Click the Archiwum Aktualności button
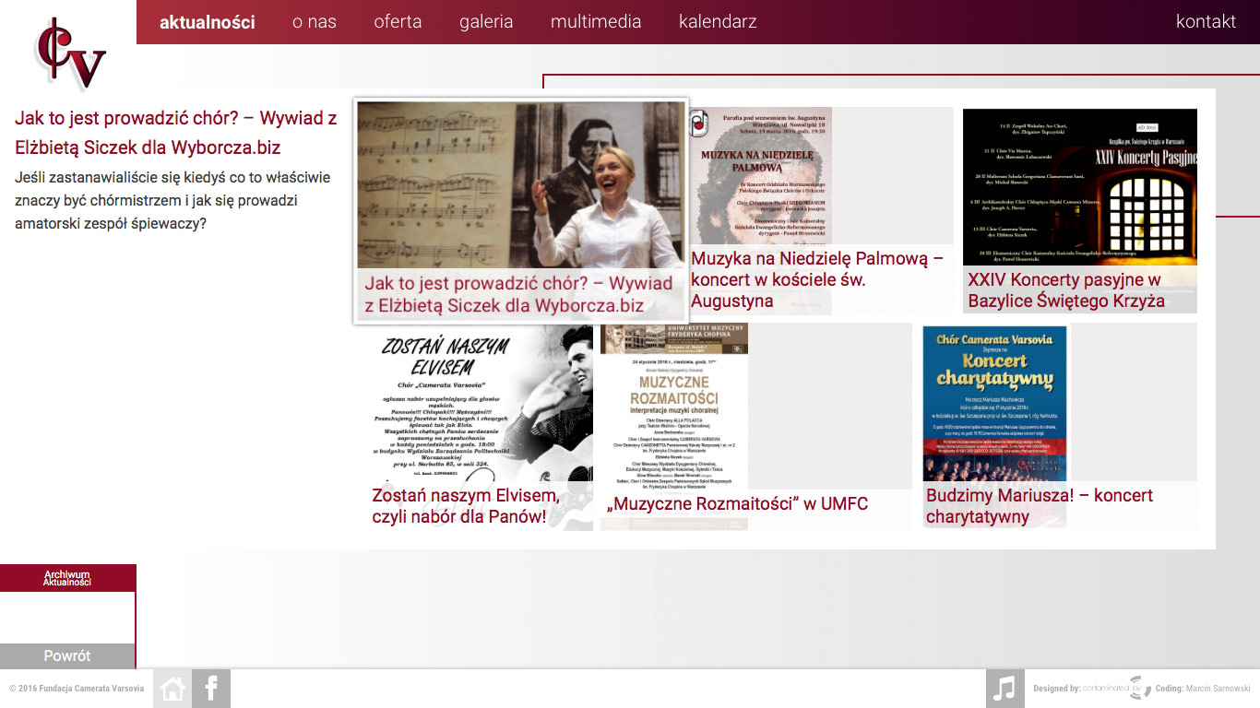Viewport: 1260px width, 708px height. tap(67, 578)
